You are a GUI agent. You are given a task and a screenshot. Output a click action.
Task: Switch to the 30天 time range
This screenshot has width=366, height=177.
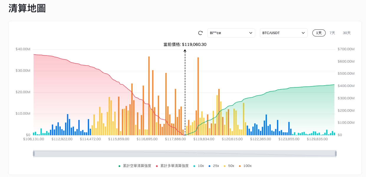pyautogui.click(x=347, y=33)
